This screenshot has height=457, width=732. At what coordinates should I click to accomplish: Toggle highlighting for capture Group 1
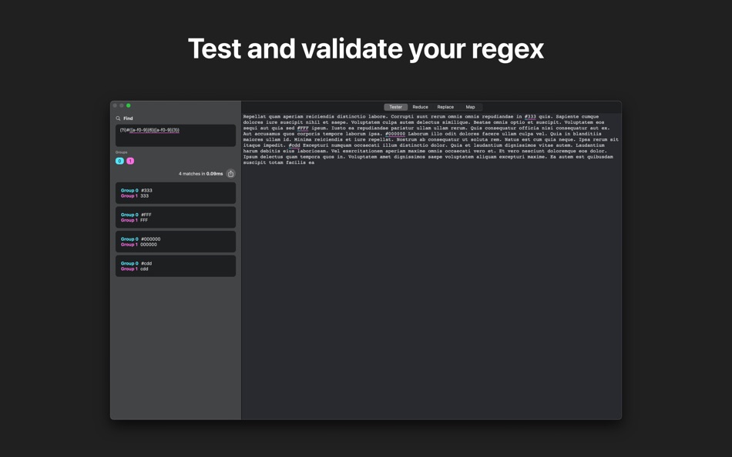click(x=129, y=160)
